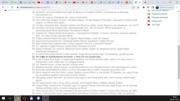Click the site lock icon

click(17, 7)
